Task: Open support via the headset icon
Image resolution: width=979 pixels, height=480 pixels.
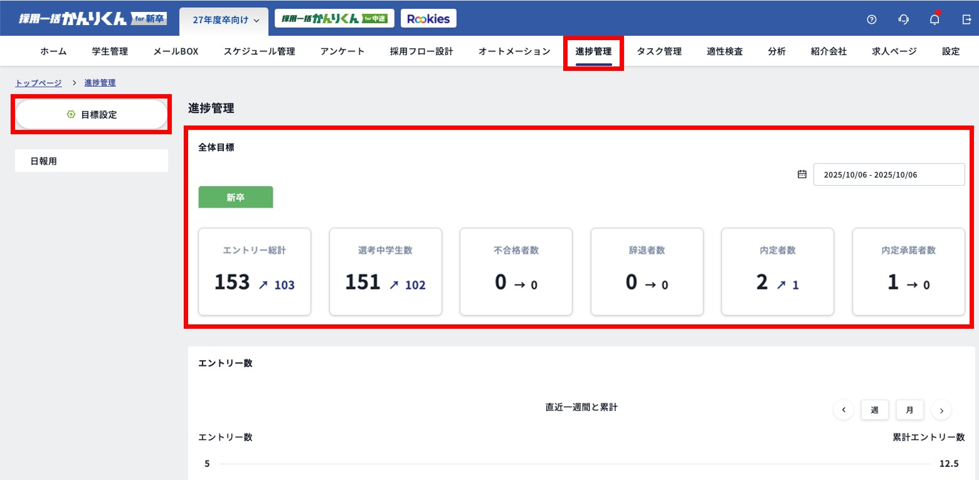Action: coord(903,19)
